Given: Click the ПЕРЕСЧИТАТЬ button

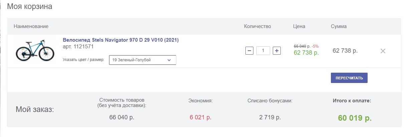Looking at the screenshot, I should coord(349,78).
